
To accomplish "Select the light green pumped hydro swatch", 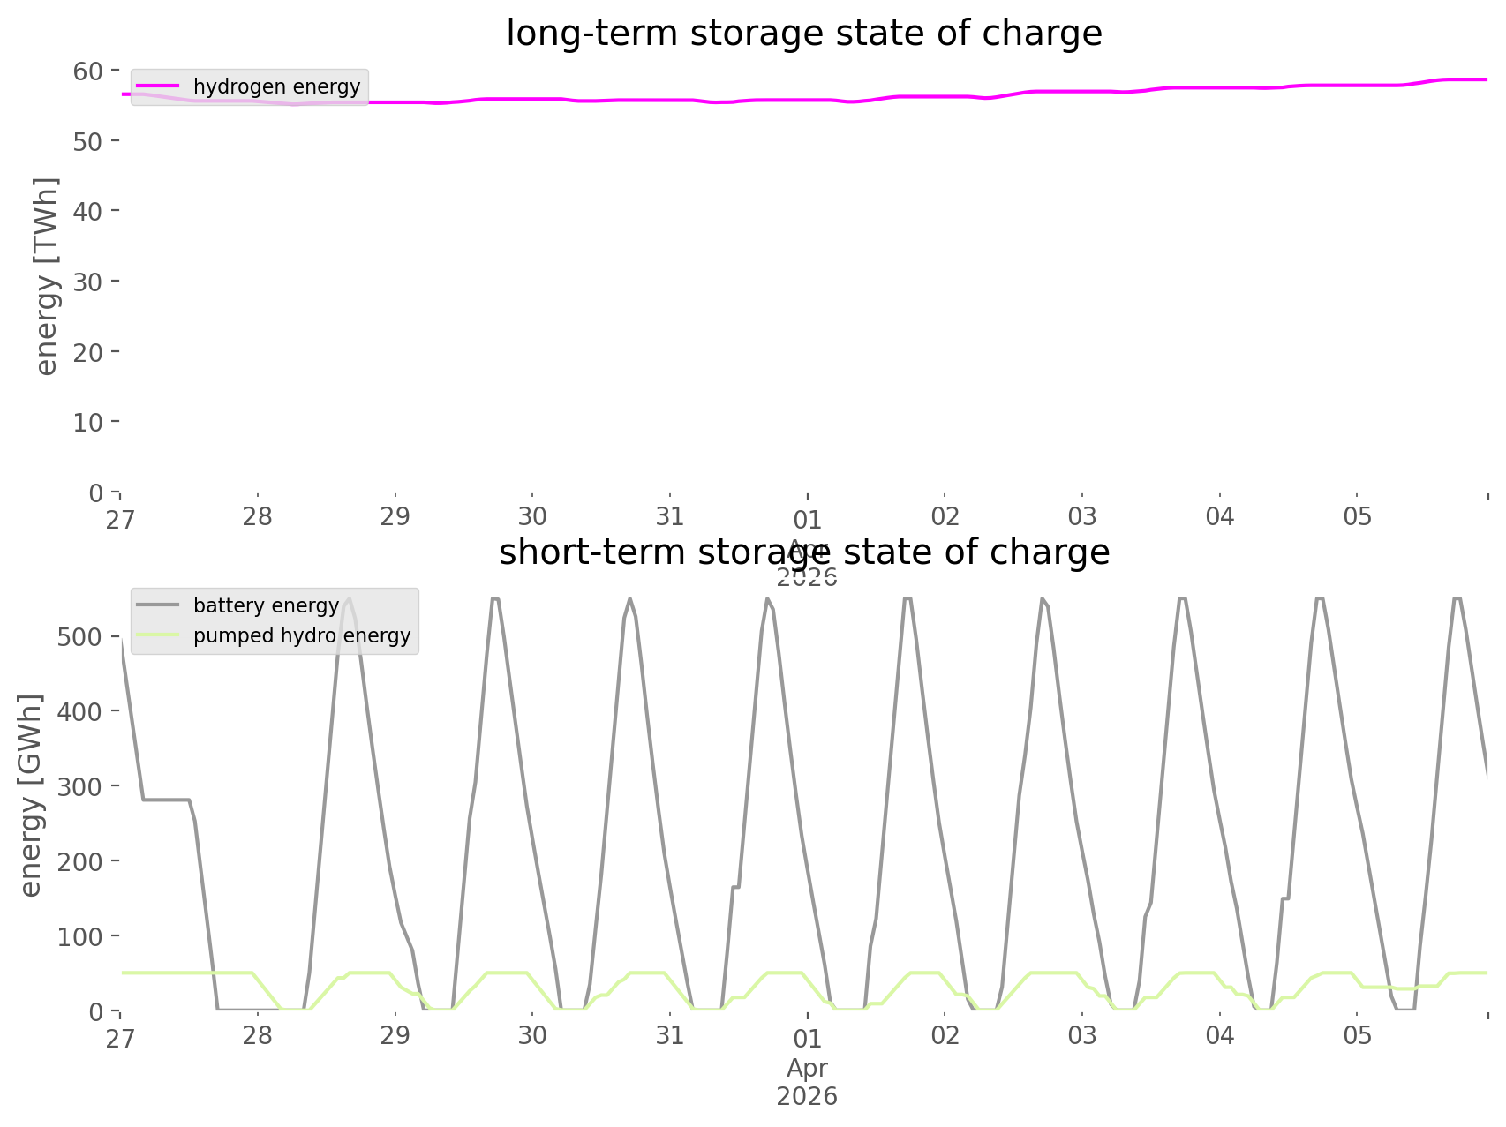I will (159, 635).
